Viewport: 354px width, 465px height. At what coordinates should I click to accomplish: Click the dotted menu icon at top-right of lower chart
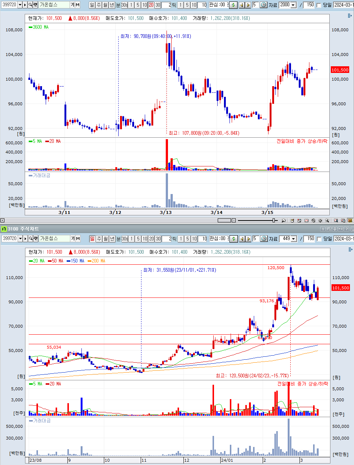(x=350, y=249)
